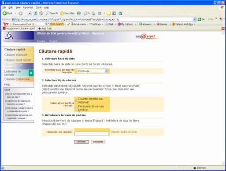This screenshot has height=171, width=226.
Task: Click 'Căutare rapidă' sidebar item
Action: (x=15, y=50)
